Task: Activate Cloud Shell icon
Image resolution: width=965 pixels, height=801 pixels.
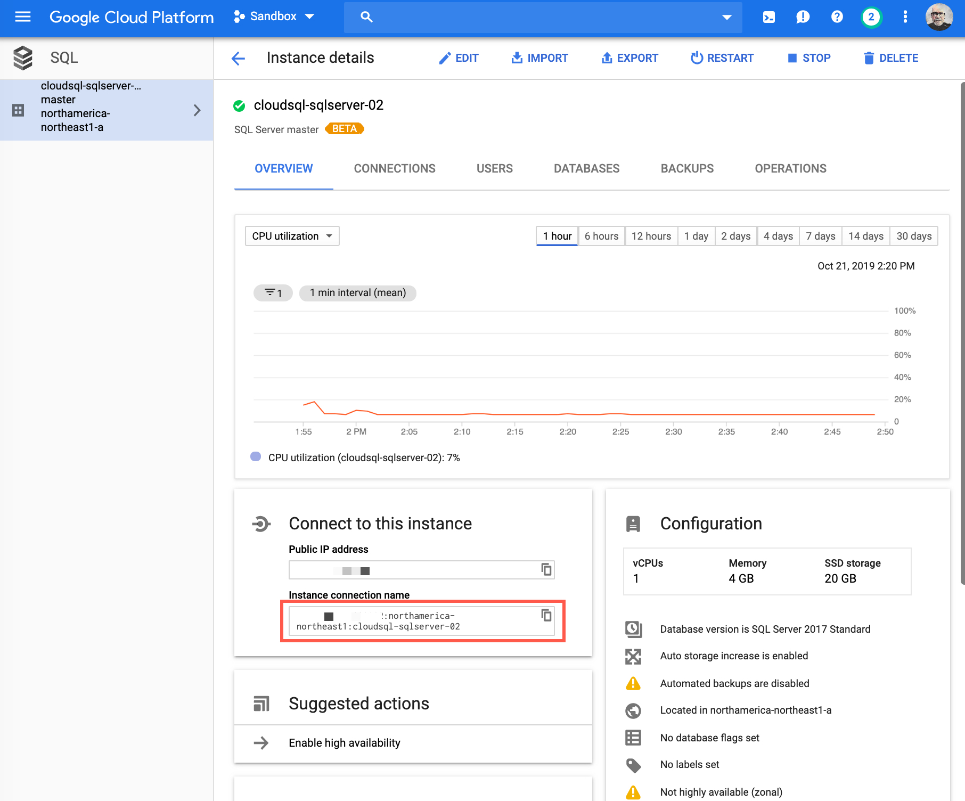Action: (x=768, y=17)
